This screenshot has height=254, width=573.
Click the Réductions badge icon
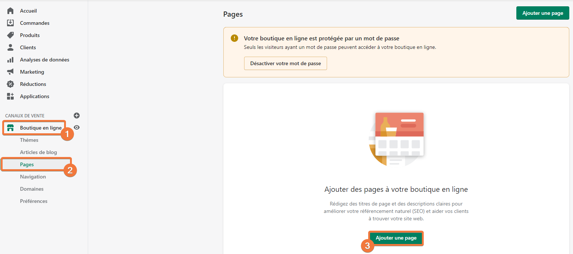tap(10, 84)
